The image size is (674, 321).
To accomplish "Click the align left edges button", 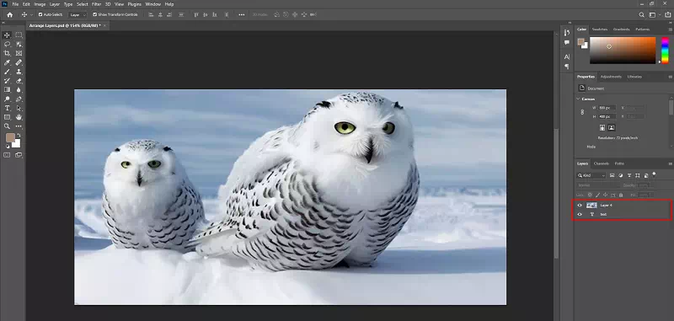I will click(x=151, y=14).
